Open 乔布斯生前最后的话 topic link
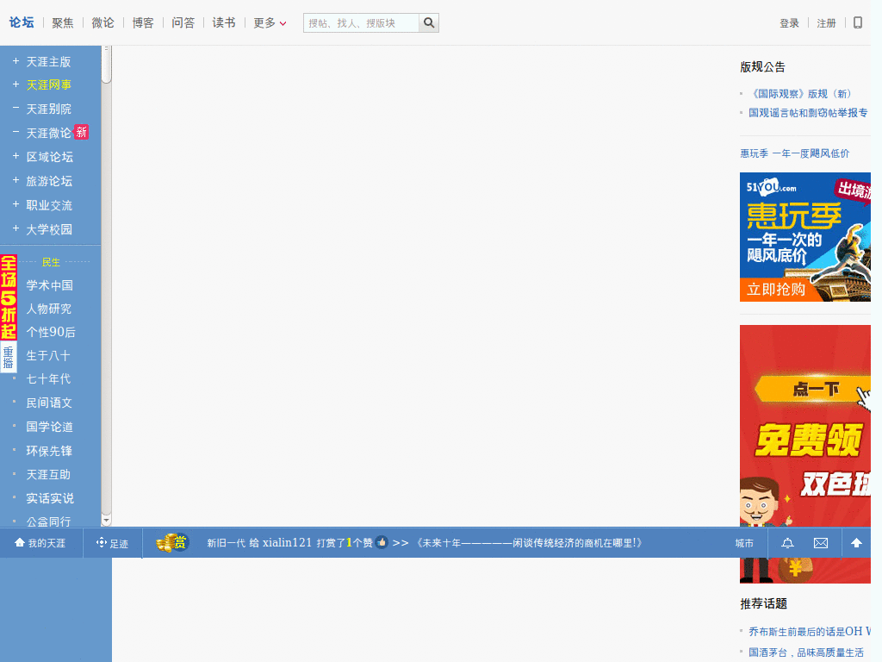The height and width of the screenshot is (662, 882). 810,632
